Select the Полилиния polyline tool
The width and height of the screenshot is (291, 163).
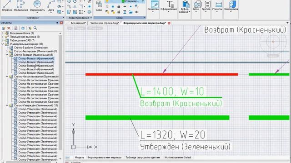click(21, 6)
